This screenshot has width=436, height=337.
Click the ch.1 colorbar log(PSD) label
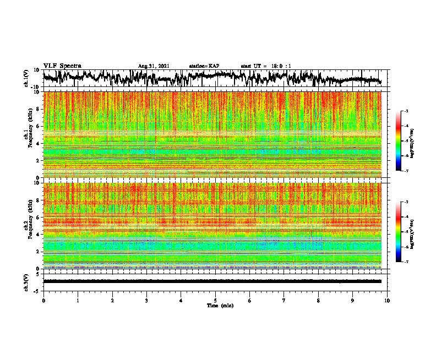tap(412, 143)
